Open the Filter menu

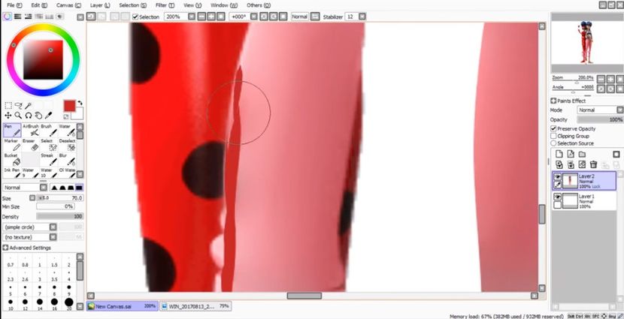(165, 5)
